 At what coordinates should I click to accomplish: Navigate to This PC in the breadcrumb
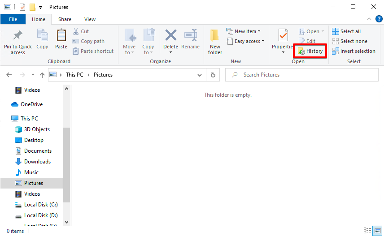tap(74, 75)
